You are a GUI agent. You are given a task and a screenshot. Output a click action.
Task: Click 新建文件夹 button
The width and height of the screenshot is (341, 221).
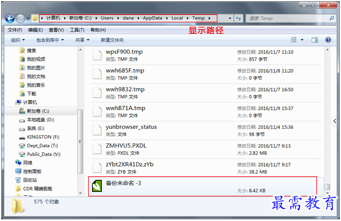[x=112, y=40]
